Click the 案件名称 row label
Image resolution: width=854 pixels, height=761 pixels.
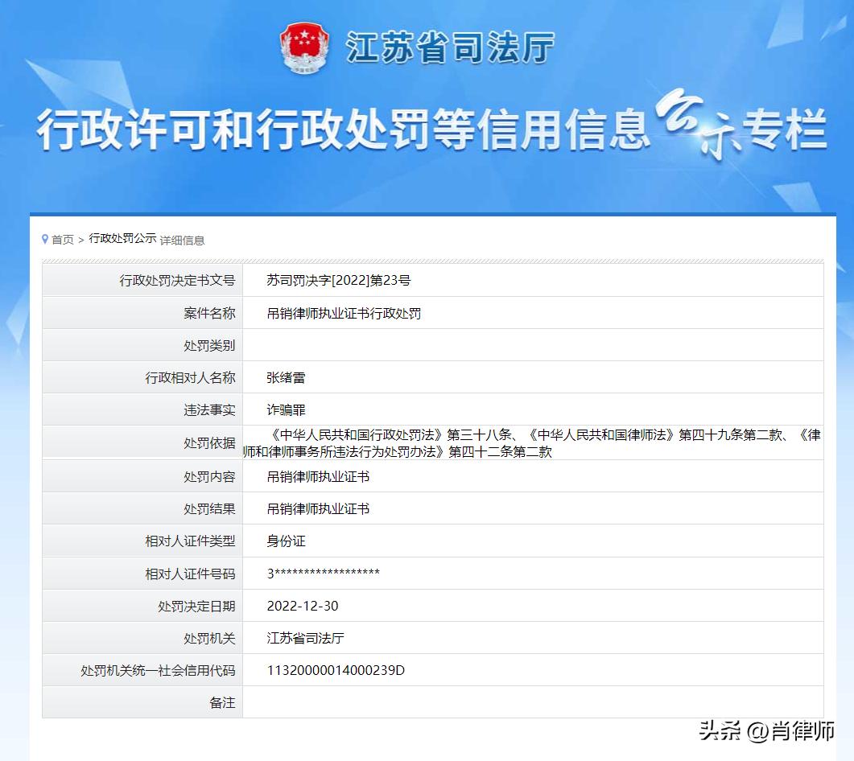point(210,313)
